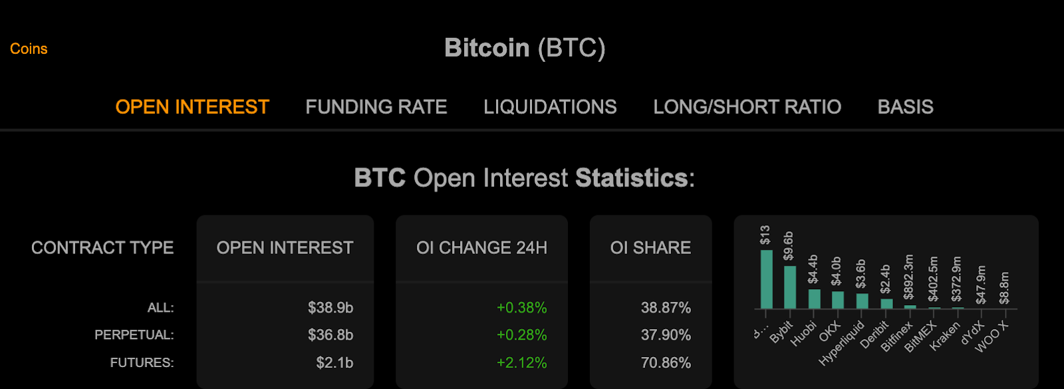Select the Huobi $4.4b chart bar
Image resolution: width=1064 pixels, height=389 pixels.
(814, 299)
